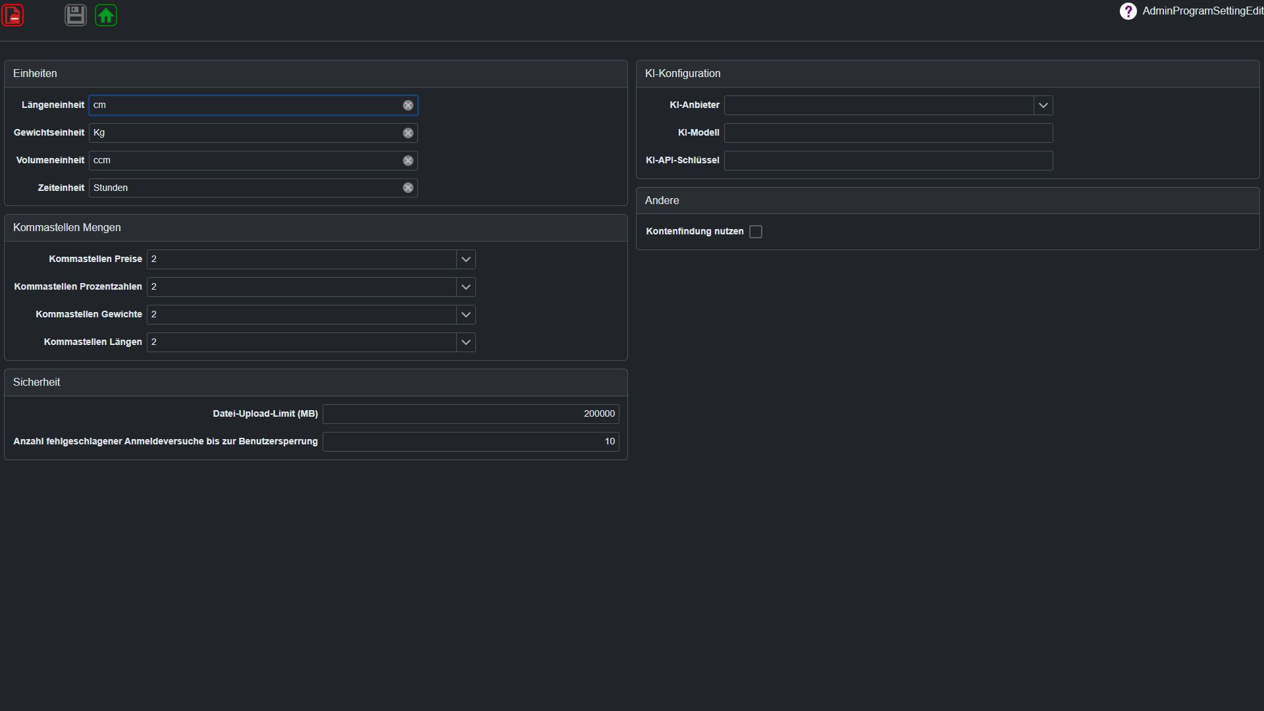Click the Andere section header
The width and height of the screenshot is (1264, 711).
click(948, 201)
